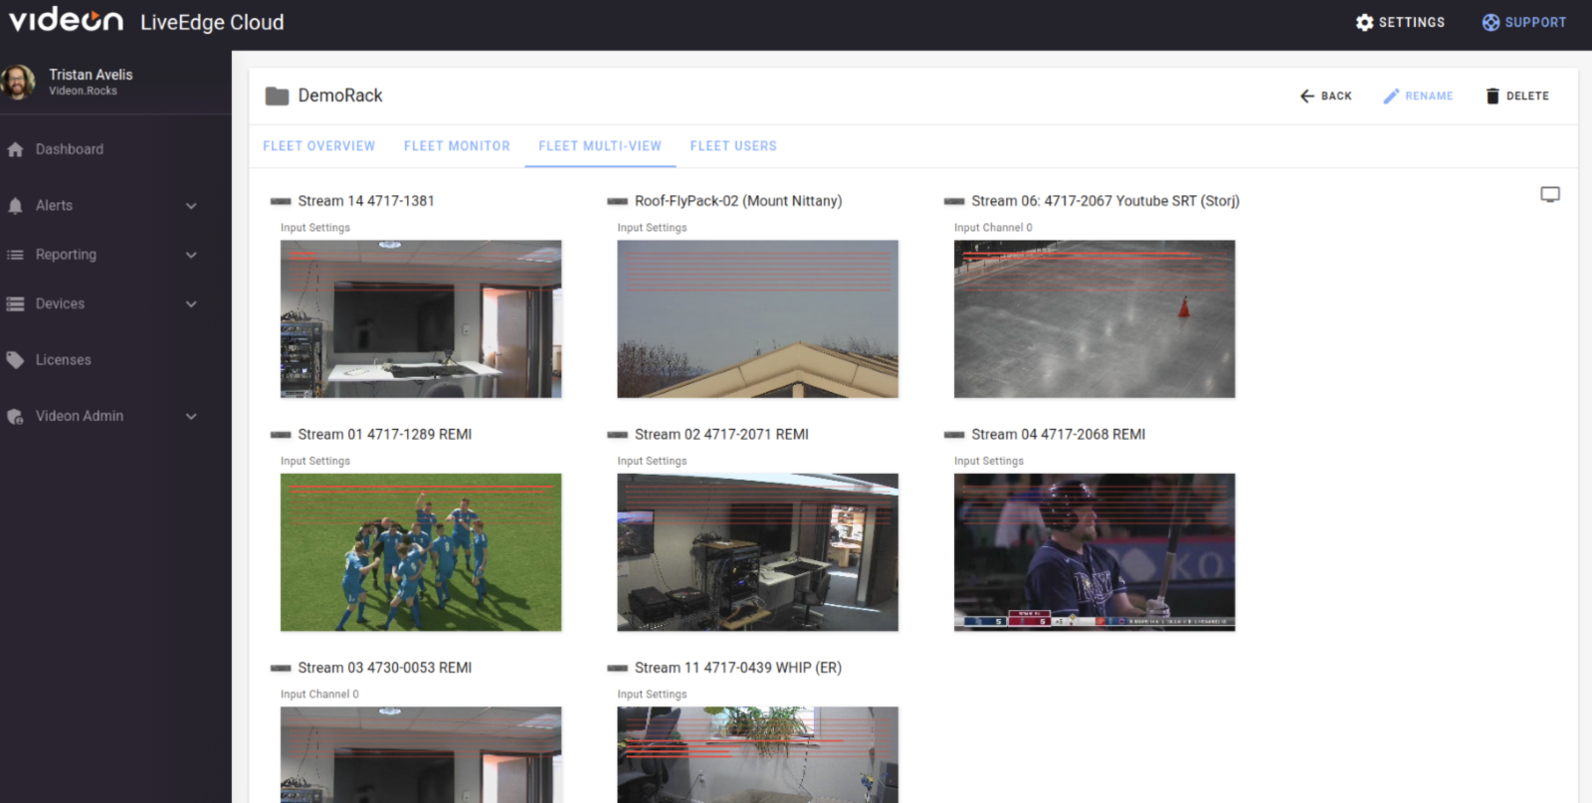Click the pencil Rename icon

click(x=1391, y=96)
